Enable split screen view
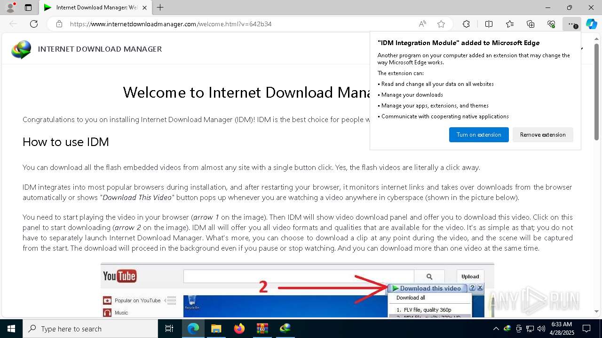The height and width of the screenshot is (338, 602). coord(489,24)
